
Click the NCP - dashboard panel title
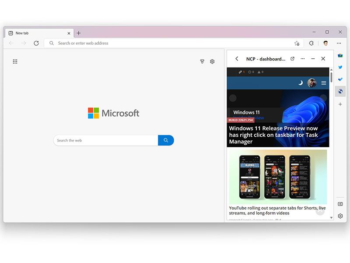coord(266,59)
